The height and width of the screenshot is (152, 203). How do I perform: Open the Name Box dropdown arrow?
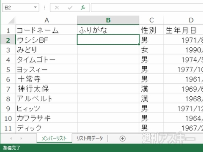(36, 7)
